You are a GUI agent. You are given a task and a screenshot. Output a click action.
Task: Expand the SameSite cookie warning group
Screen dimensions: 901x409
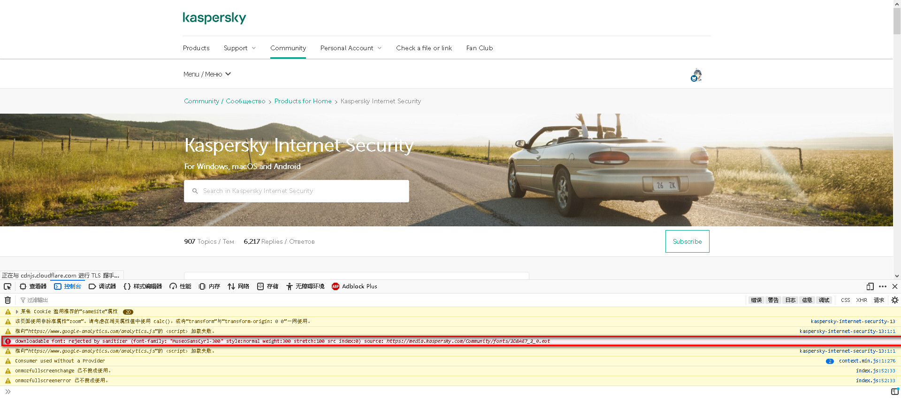tap(17, 311)
